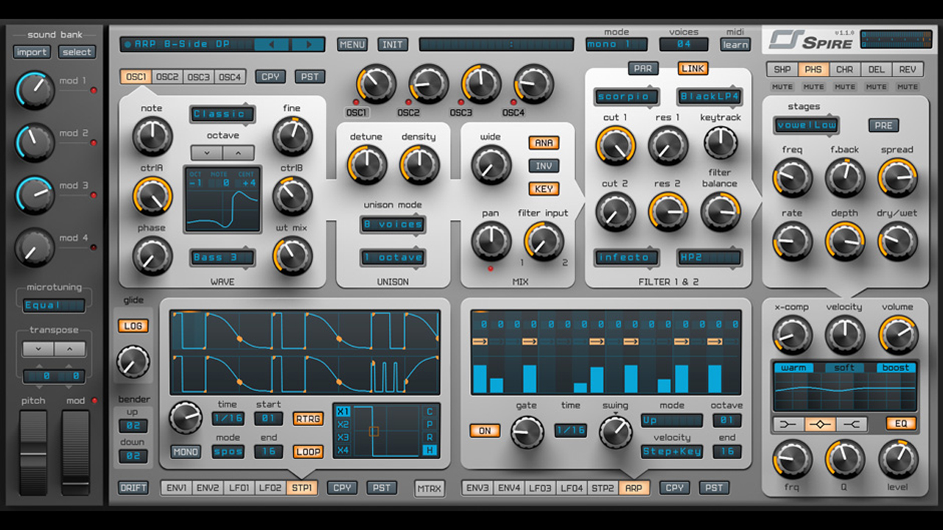Click the octave up arrow button
This screenshot has height=530, width=943.
coord(238,153)
